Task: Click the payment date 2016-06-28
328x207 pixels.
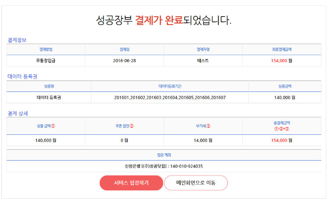Action: tap(125, 61)
